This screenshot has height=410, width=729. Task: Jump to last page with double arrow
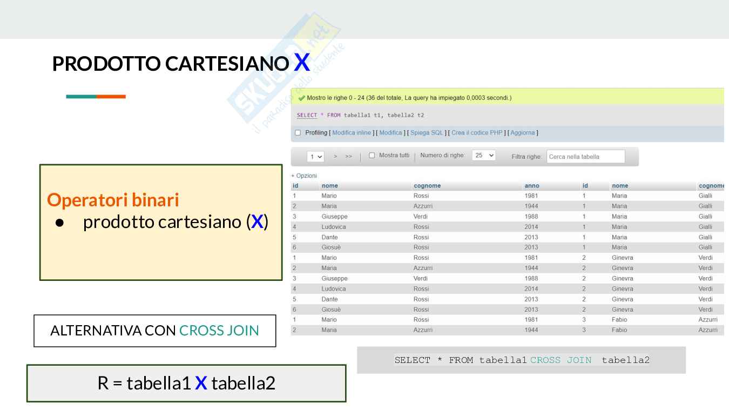tap(348, 156)
